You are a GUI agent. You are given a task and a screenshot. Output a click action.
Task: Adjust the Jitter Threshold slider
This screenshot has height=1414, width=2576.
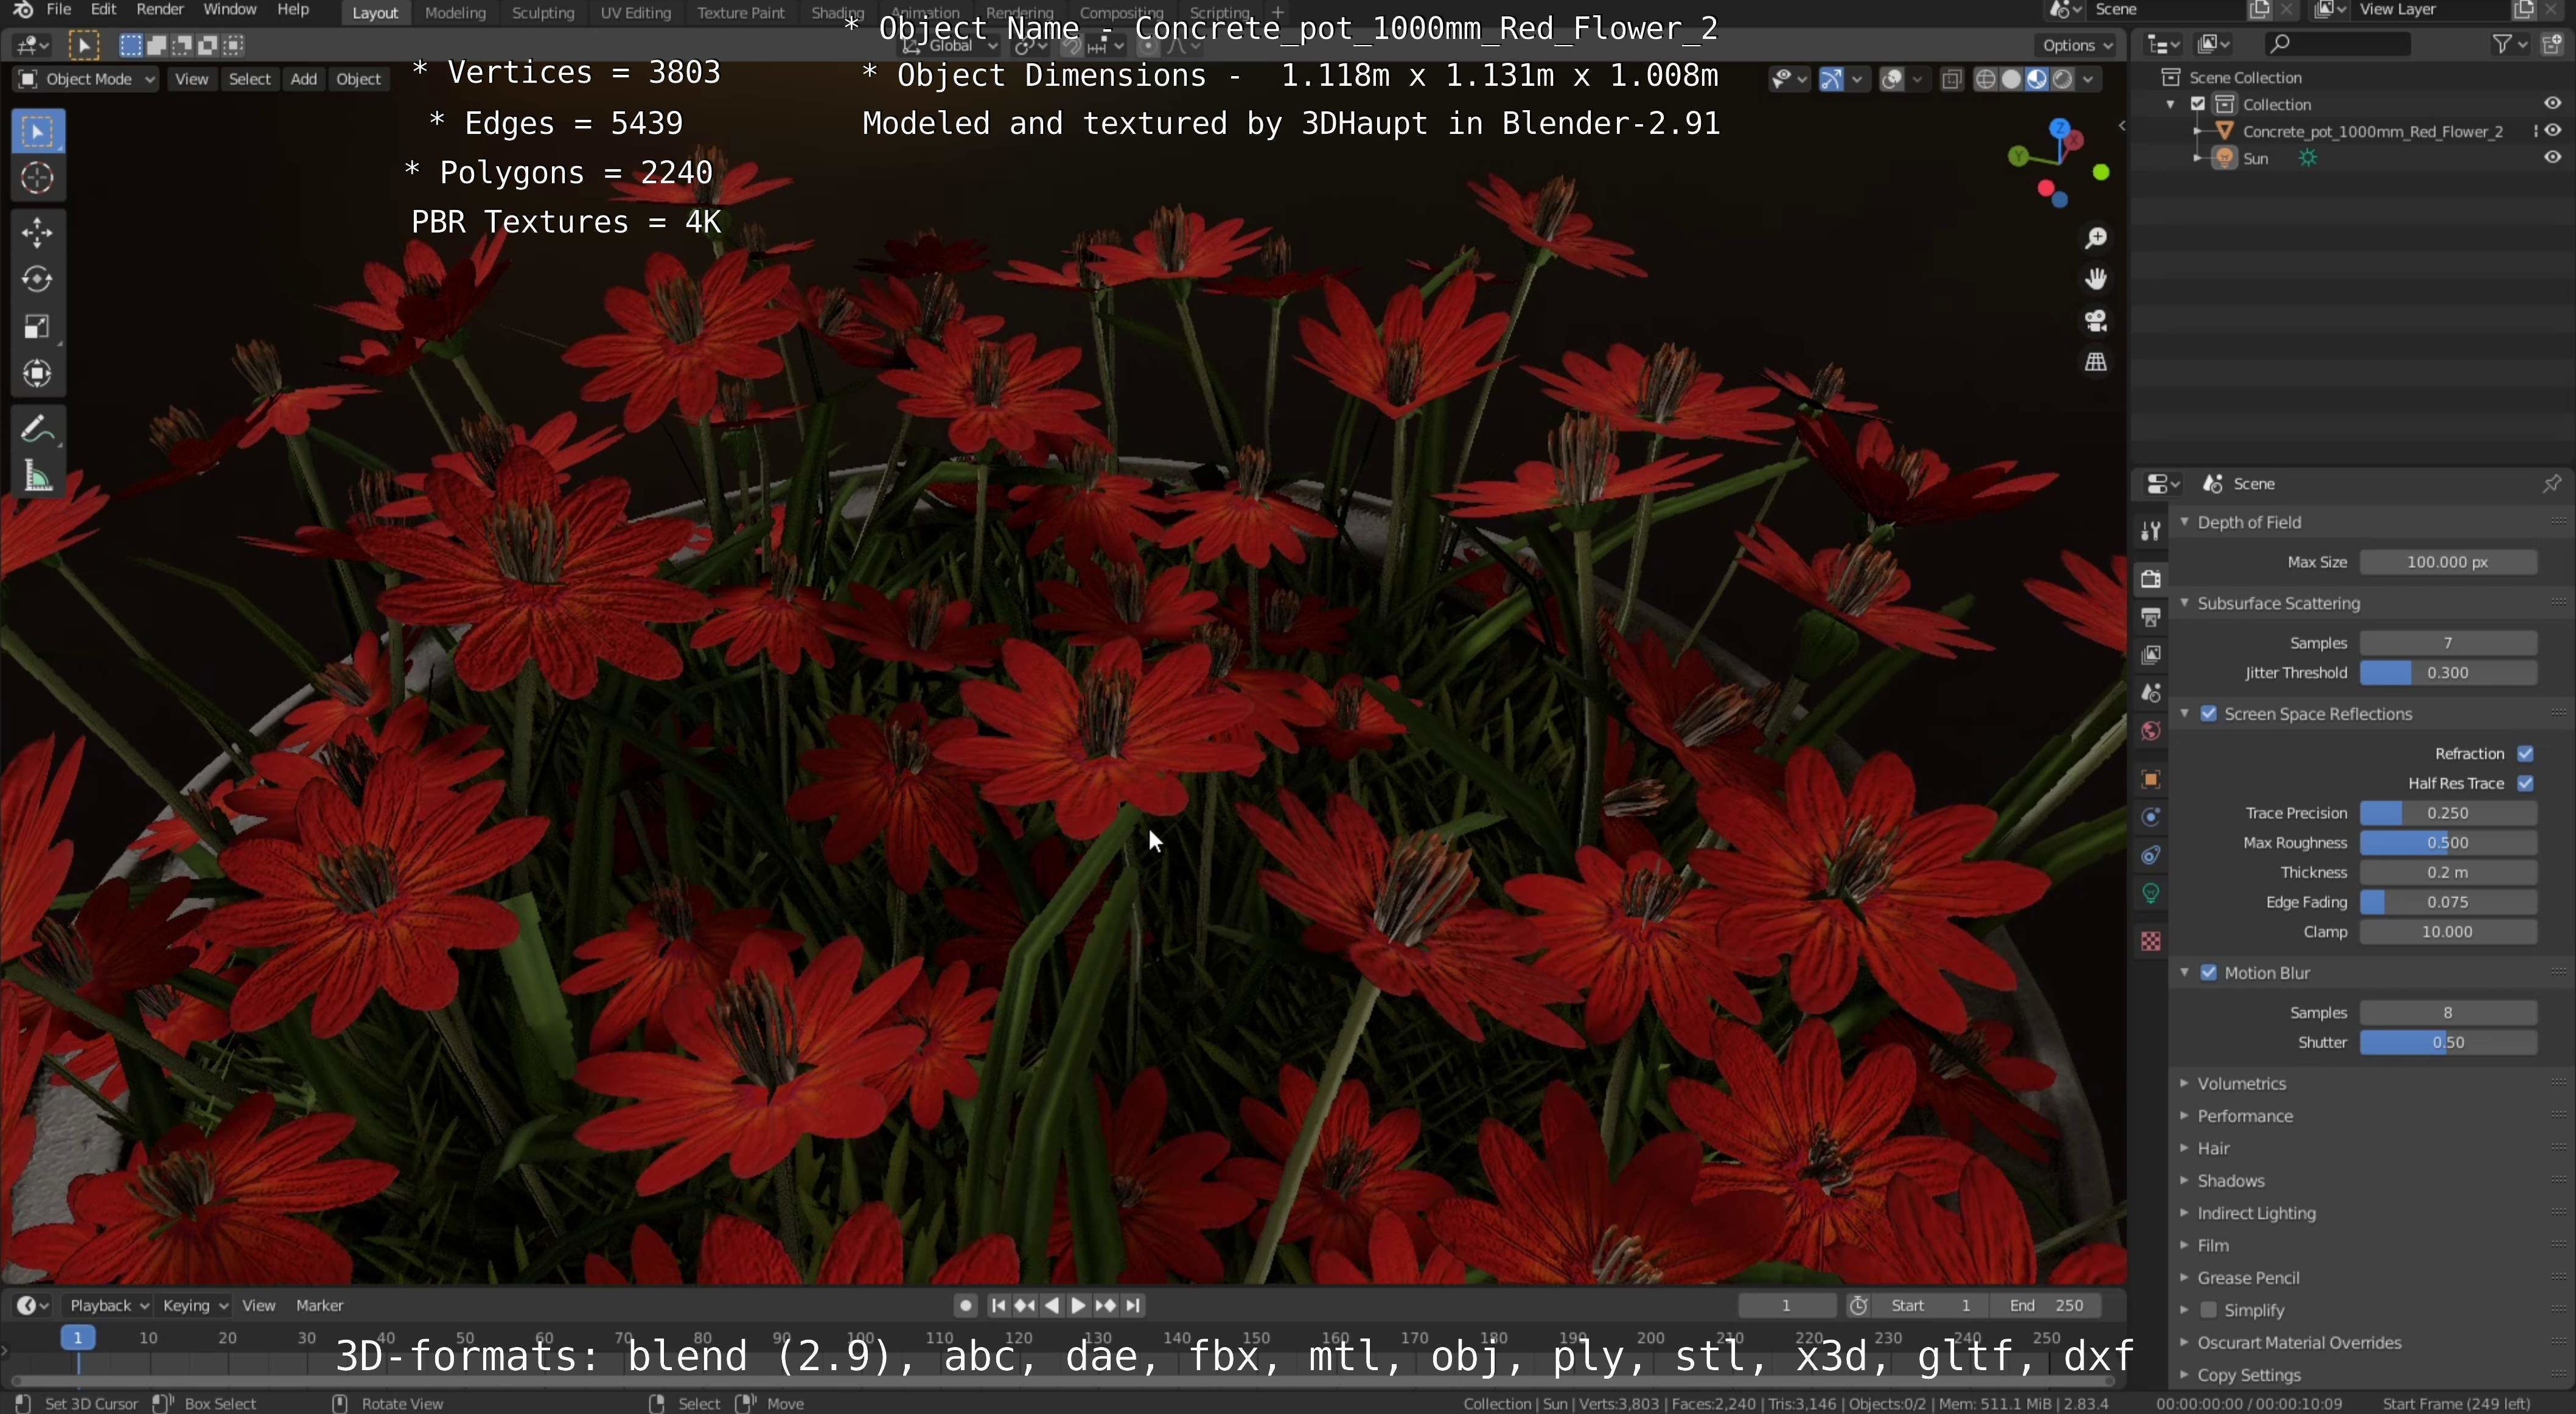click(2447, 672)
